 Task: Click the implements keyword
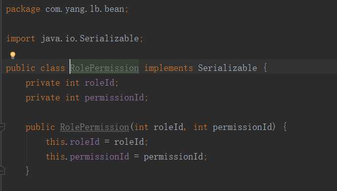pyautogui.click(x=168, y=68)
